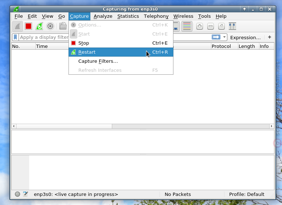
Task: Choose Stop from Capture menu
Action: click(x=121, y=43)
